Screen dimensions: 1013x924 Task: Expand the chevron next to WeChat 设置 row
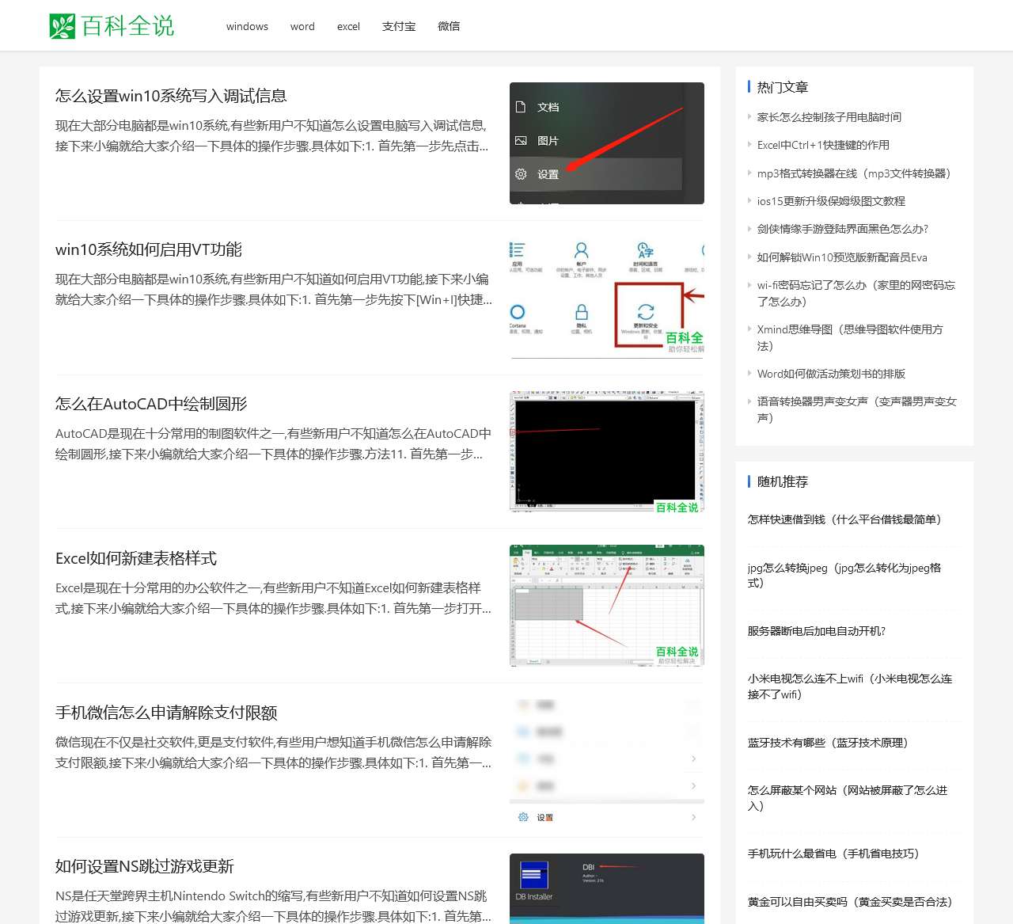tap(694, 816)
